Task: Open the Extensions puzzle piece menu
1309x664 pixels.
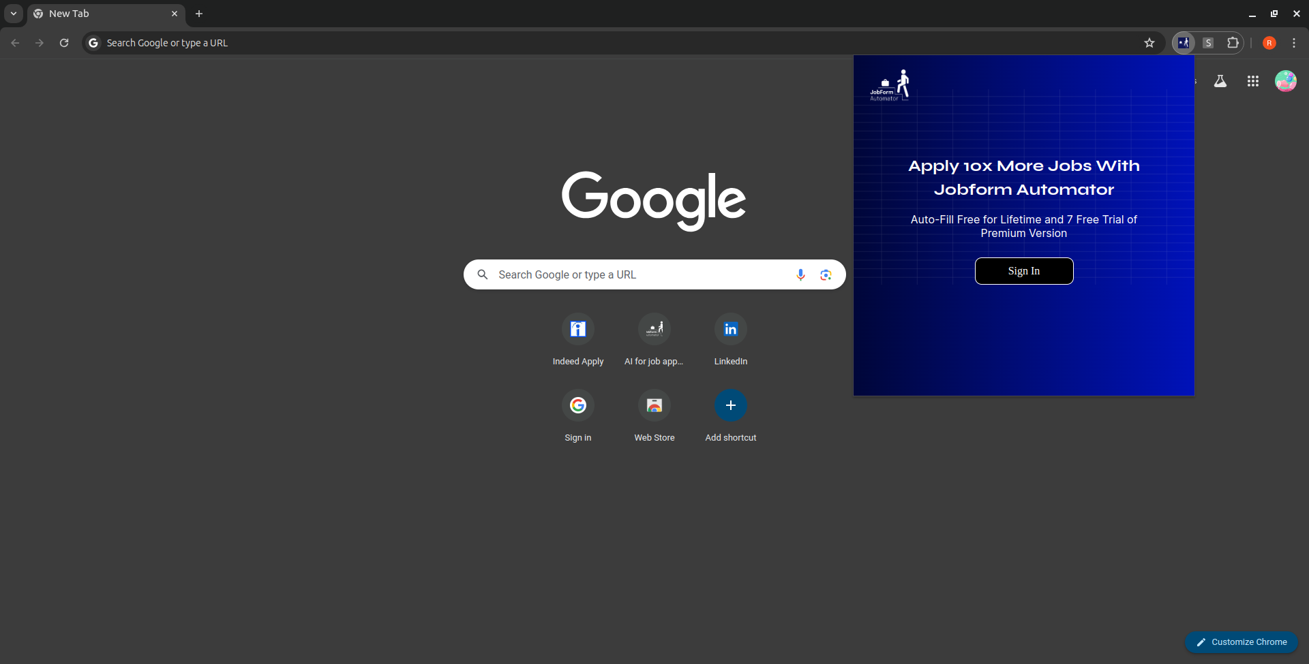Action: coord(1233,43)
